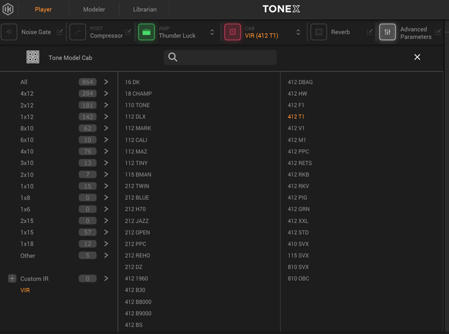Image resolution: width=449 pixels, height=334 pixels.
Task: Toggle the Noise Gate power icon
Action: 9,32
